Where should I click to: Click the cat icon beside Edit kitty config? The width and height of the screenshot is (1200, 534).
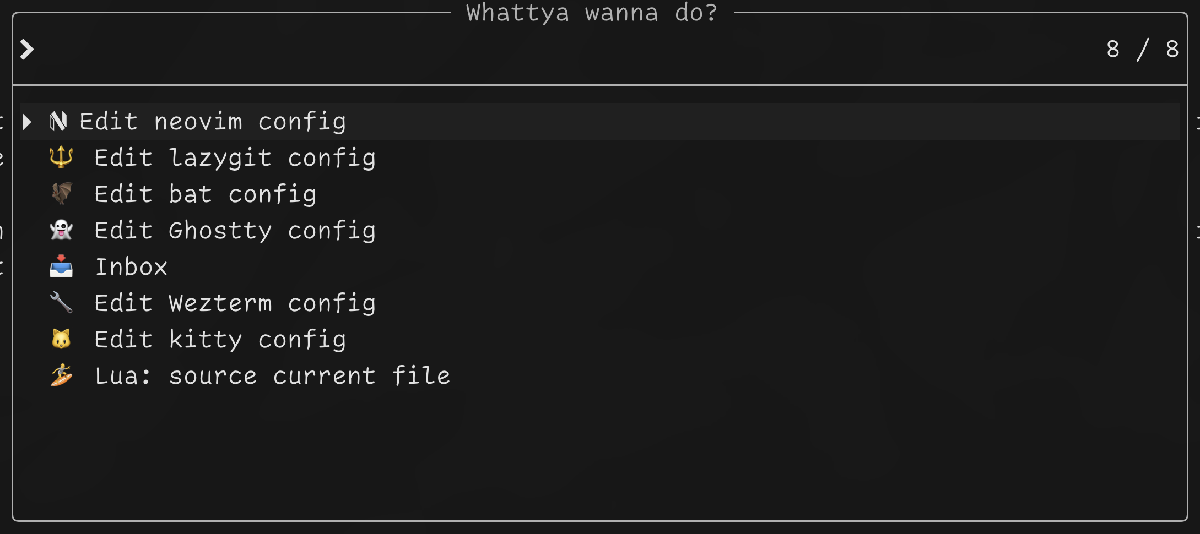61,339
